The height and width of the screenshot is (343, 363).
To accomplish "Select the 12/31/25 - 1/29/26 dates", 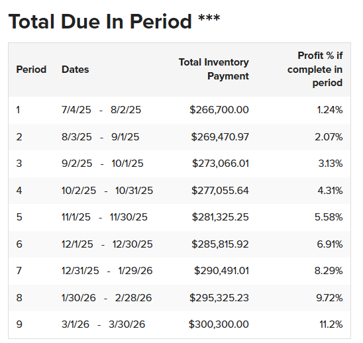I will point(107,271).
